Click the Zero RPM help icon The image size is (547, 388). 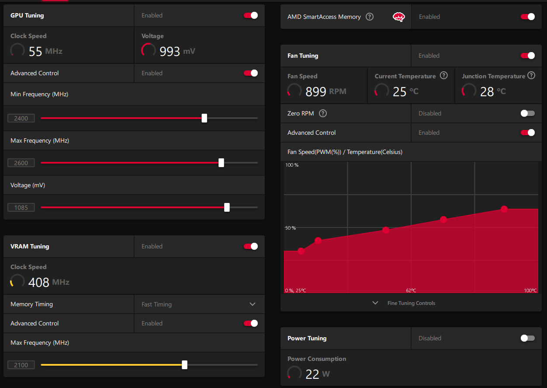point(323,113)
